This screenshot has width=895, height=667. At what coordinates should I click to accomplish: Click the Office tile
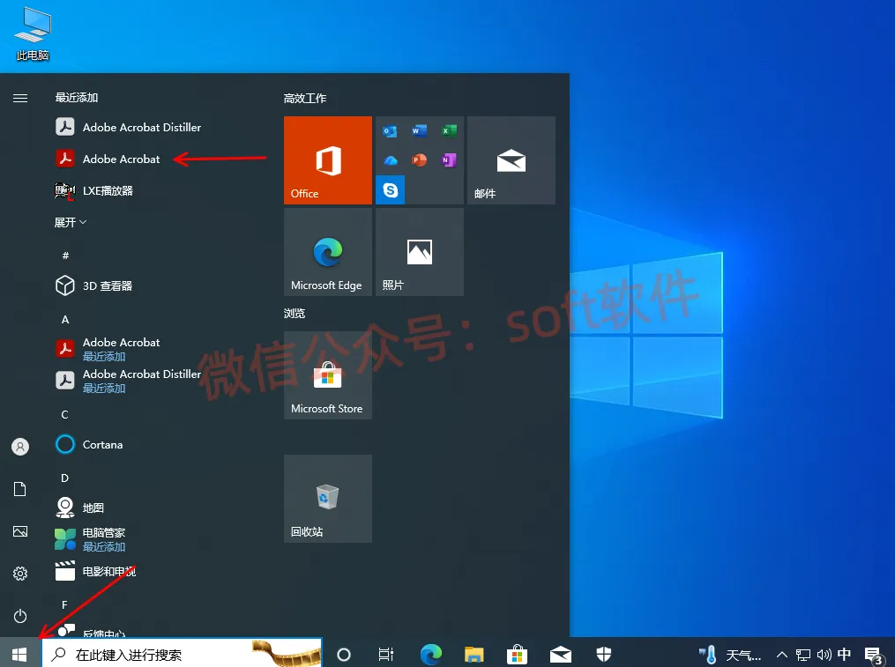[328, 160]
